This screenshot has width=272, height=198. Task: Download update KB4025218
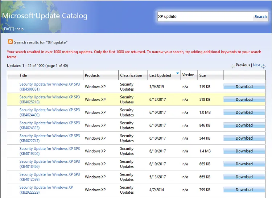(x=244, y=99)
